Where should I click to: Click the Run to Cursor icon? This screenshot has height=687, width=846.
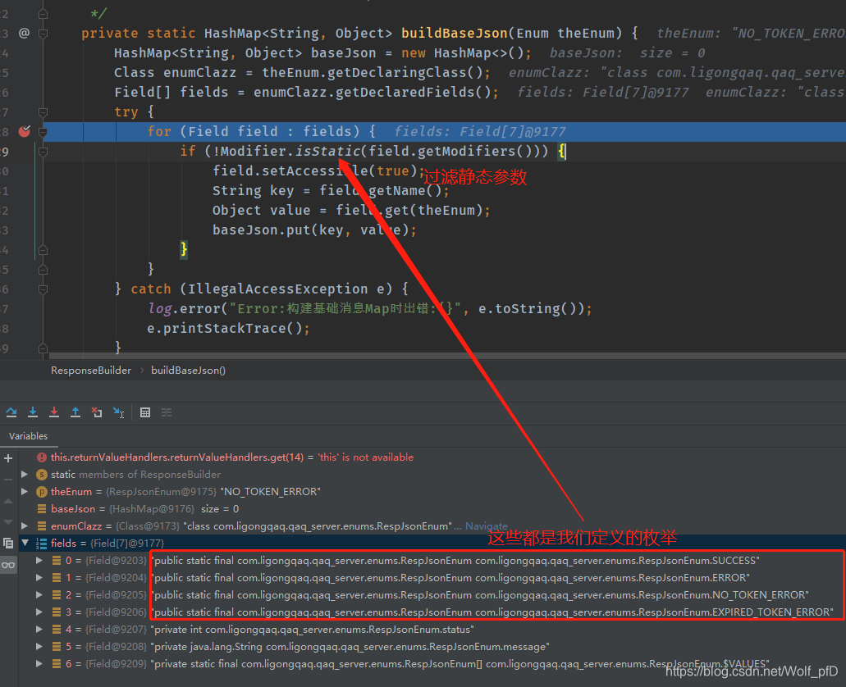click(x=119, y=412)
